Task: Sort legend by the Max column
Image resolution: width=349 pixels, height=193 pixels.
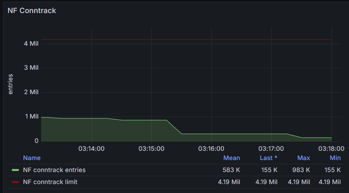Action: pos(303,158)
